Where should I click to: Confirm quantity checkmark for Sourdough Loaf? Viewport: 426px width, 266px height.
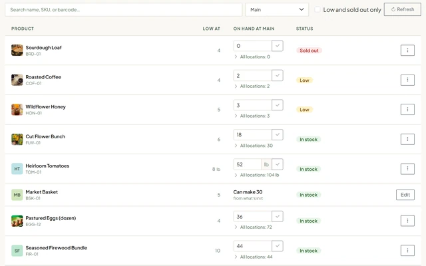click(278, 46)
